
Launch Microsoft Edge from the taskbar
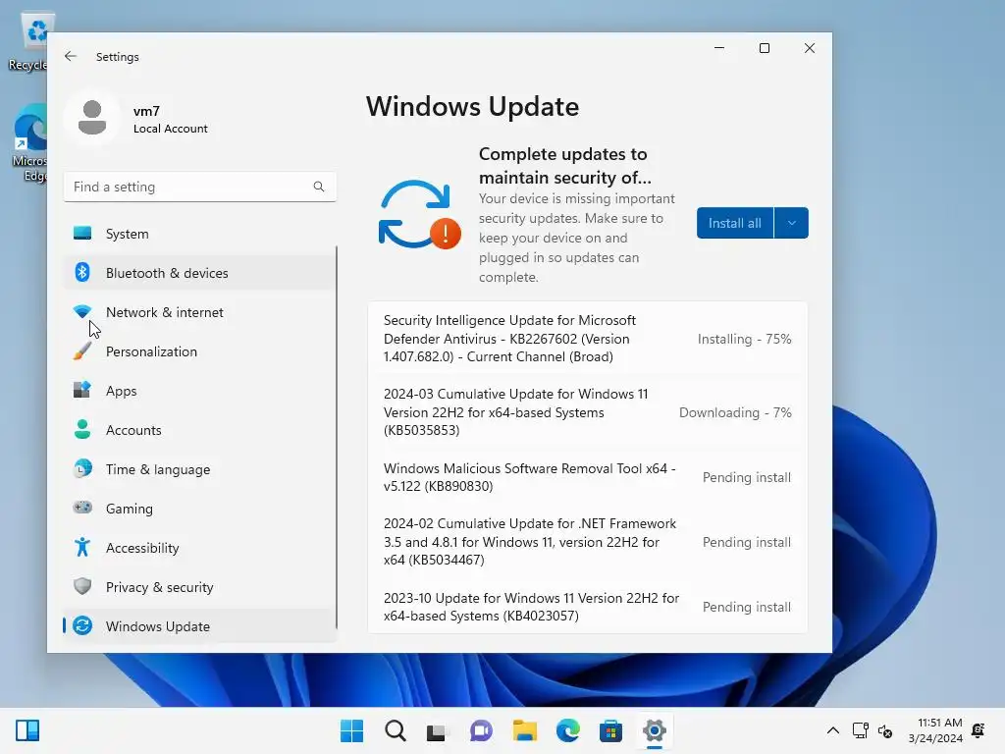[568, 730]
